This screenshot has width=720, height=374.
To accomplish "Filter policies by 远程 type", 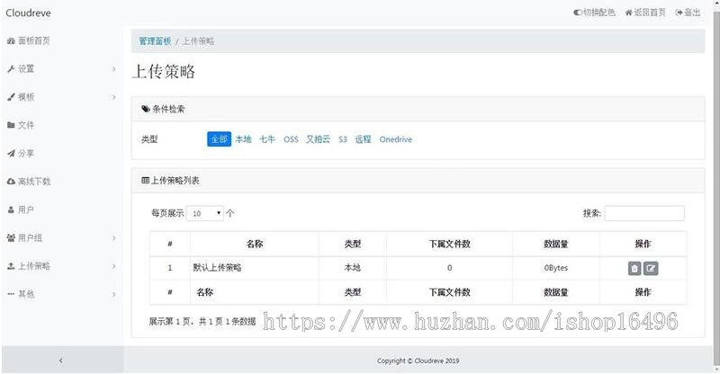I will coord(363,139).
